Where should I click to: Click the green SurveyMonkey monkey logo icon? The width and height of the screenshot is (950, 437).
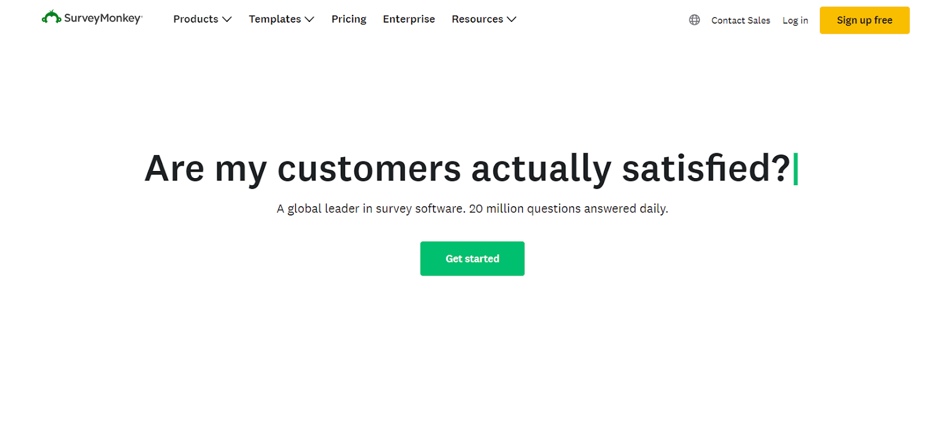[x=51, y=17]
